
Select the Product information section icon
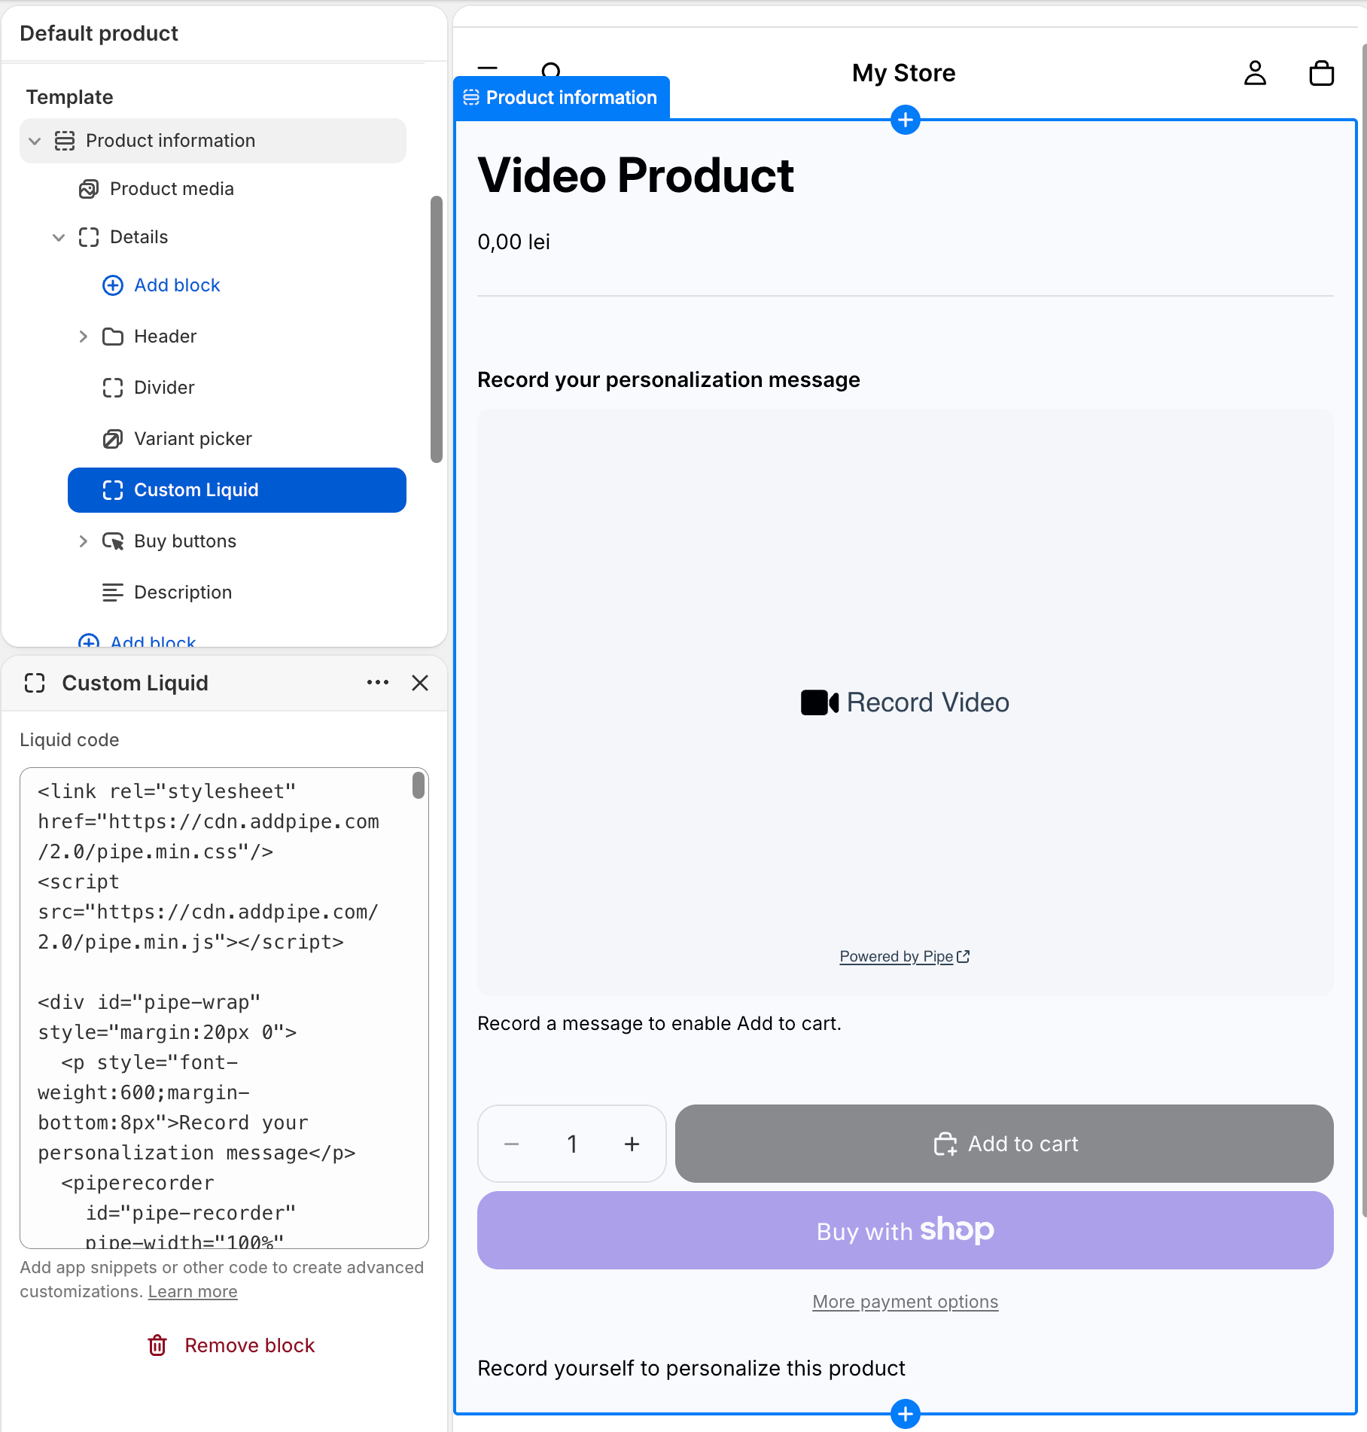(x=65, y=141)
